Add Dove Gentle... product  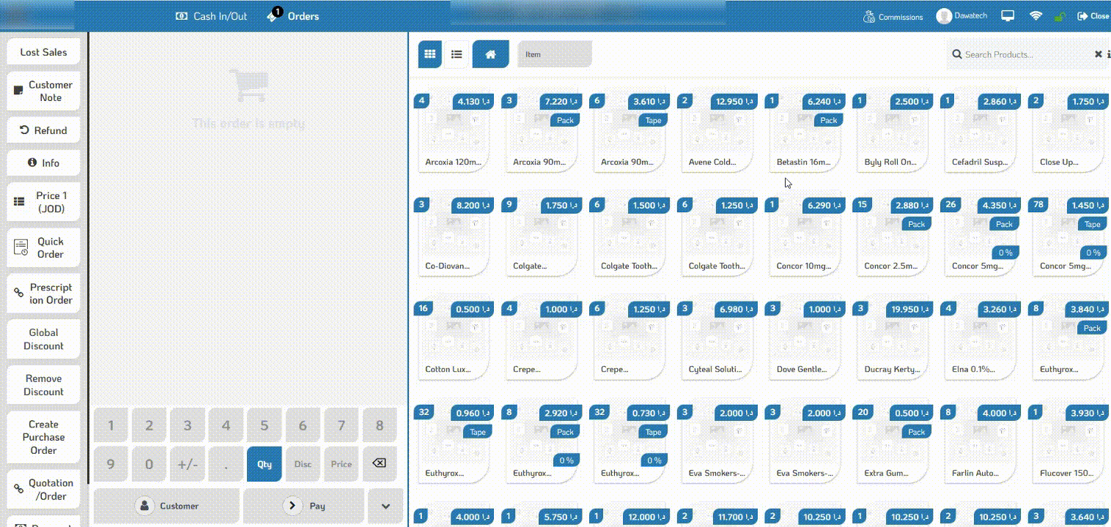pyautogui.click(x=805, y=340)
